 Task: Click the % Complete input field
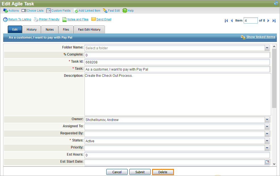point(177,55)
